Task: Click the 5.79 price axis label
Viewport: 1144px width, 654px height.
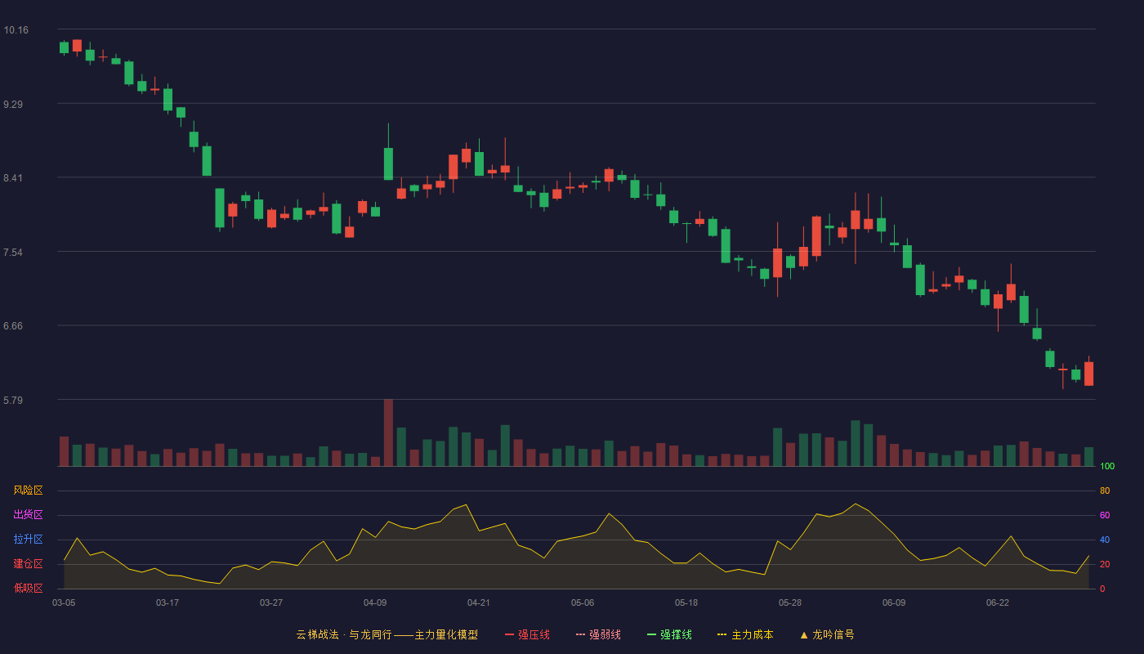Action: pyautogui.click(x=13, y=401)
